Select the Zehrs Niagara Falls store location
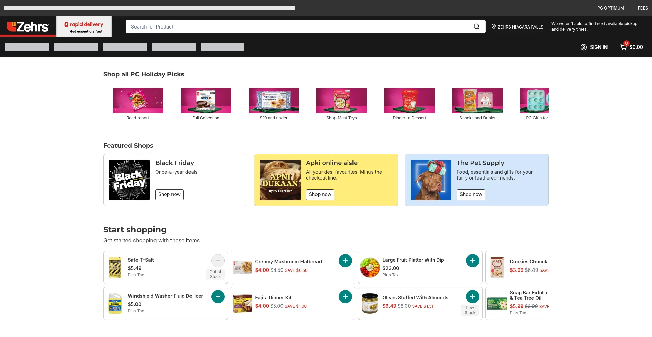The width and height of the screenshot is (652, 337). (517, 27)
